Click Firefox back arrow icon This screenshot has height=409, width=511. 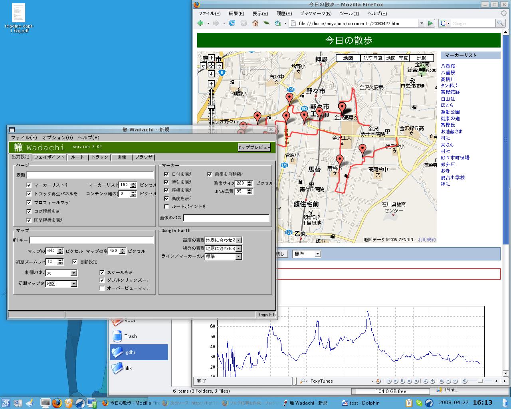[x=200, y=23]
